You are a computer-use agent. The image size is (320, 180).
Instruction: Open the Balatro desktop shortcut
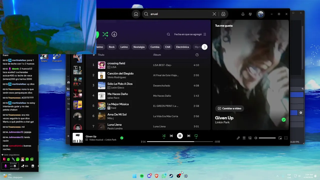(x=44, y=58)
